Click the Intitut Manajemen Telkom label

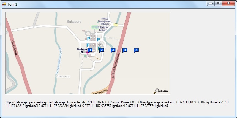coord(105,21)
